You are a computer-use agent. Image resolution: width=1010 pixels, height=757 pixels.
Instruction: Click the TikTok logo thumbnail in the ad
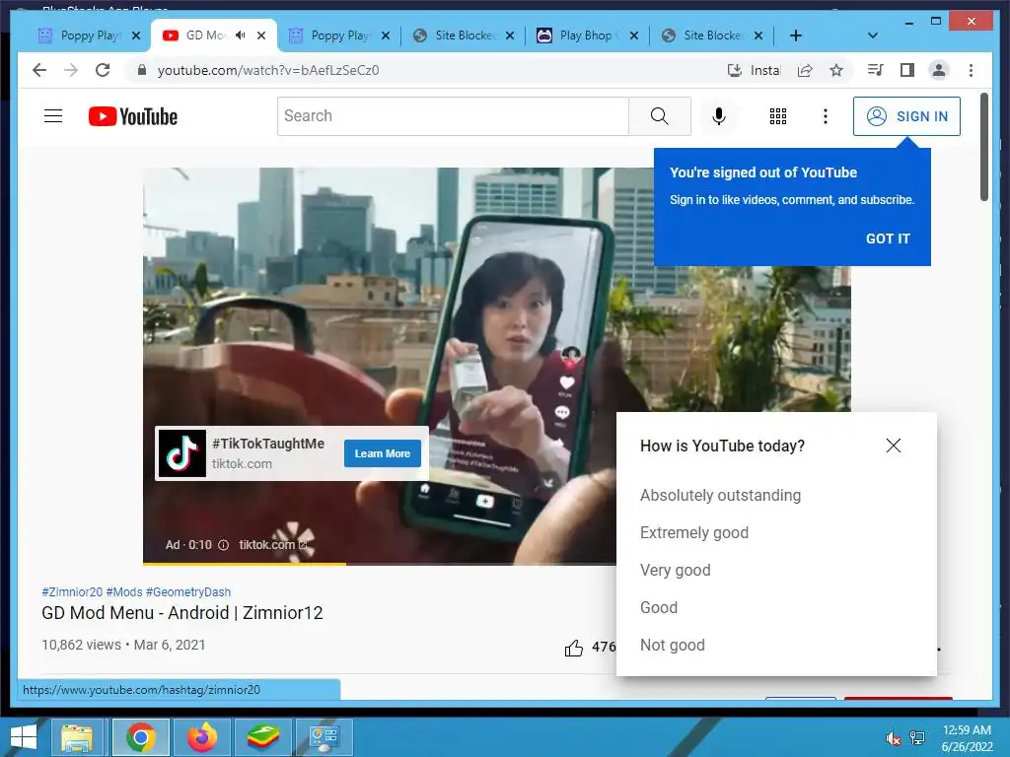pos(182,453)
